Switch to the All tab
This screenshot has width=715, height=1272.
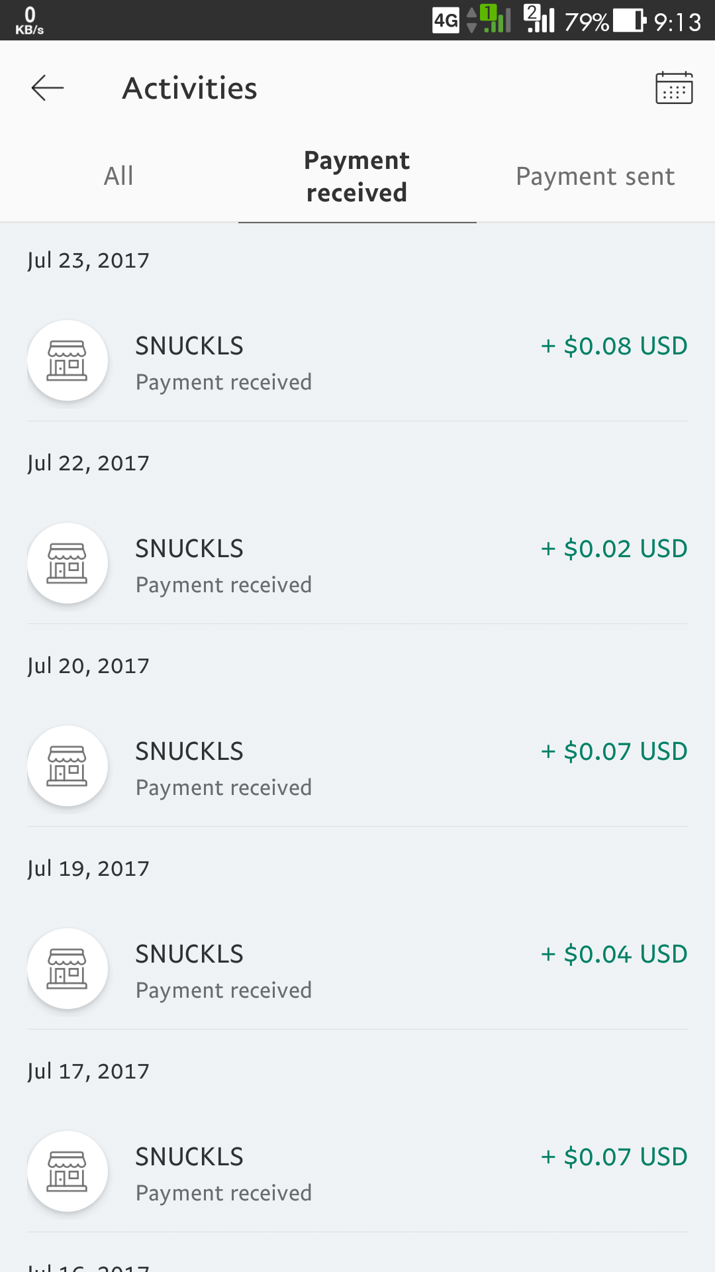click(119, 176)
